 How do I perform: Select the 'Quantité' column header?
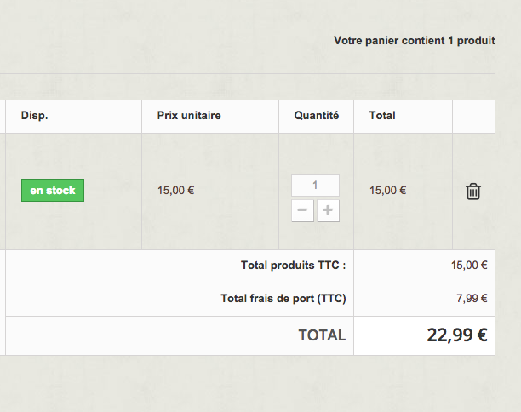[x=317, y=116]
